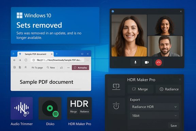Maximize the PDF browser window
Image resolution: width=196 pixels, height=131 pixels.
point(82,54)
